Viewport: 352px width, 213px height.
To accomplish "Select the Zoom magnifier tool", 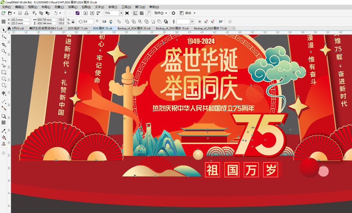I will 4,51.
